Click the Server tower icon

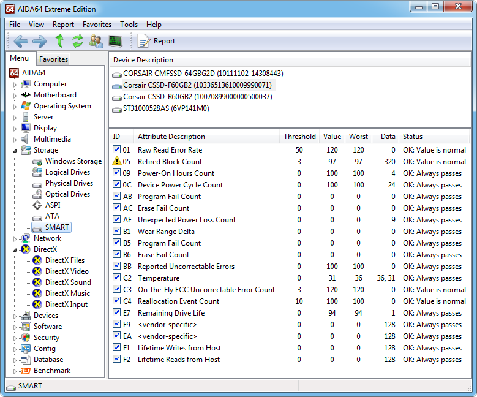coord(26,117)
